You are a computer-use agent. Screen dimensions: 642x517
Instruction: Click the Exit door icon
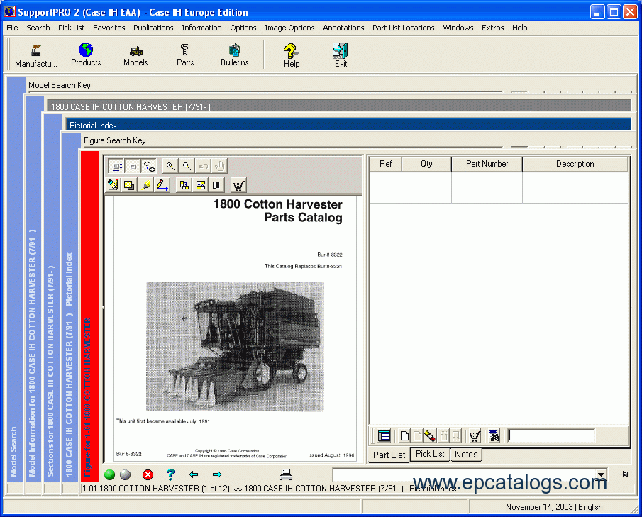pyautogui.click(x=341, y=55)
